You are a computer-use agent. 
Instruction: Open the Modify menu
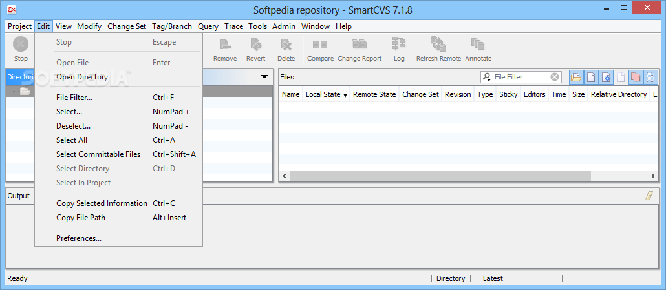pos(89,26)
